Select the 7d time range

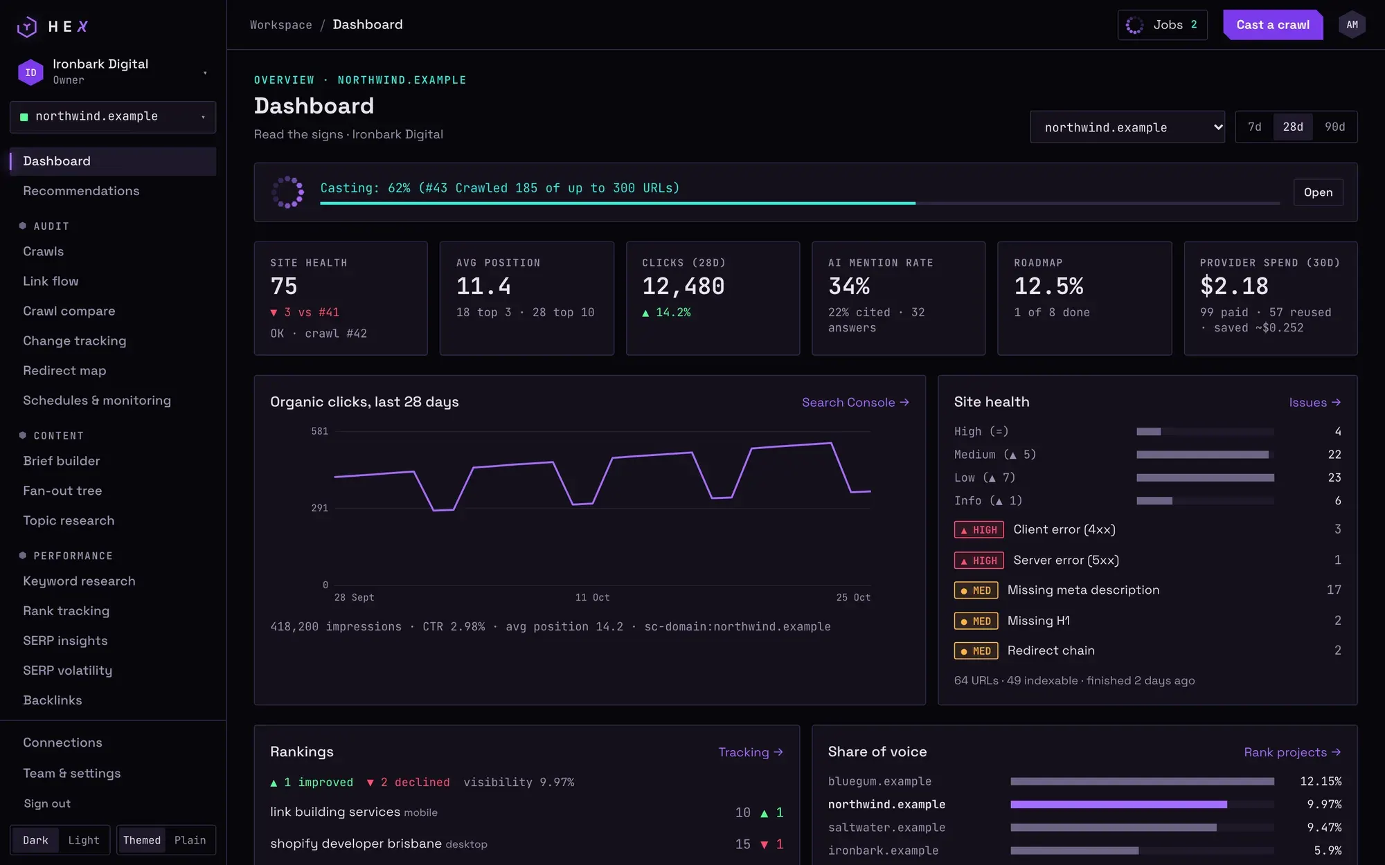coord(1255,127)
